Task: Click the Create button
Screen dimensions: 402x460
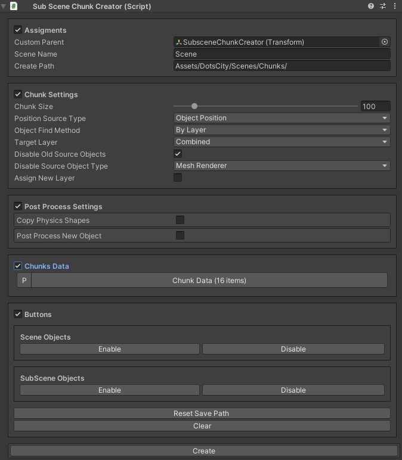Action: point(204,450)
